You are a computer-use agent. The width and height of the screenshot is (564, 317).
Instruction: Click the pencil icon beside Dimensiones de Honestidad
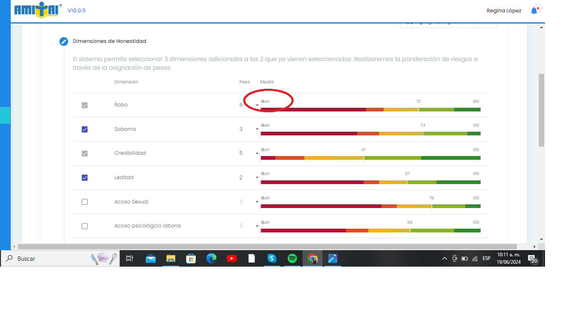pyautogui.click(x=64, y=41)
